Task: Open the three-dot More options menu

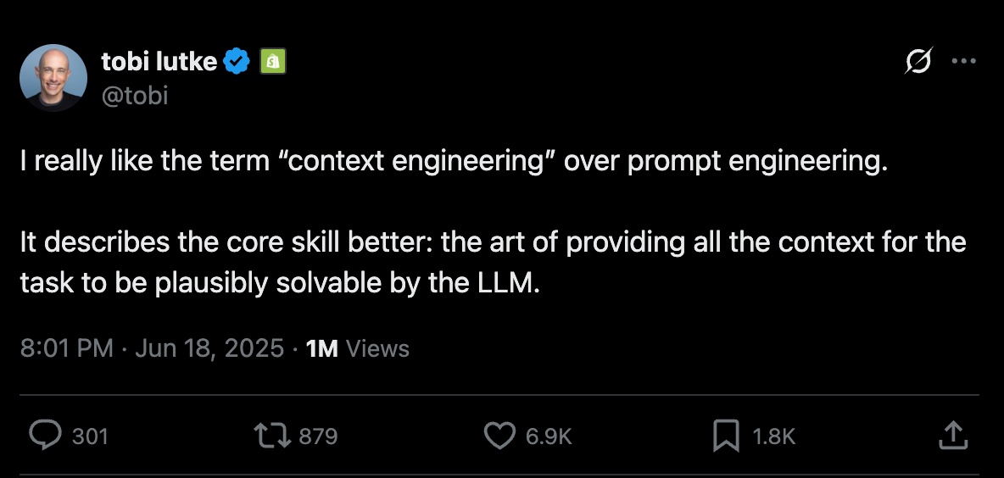Action: pyautogui.click(x=964, y=61)
